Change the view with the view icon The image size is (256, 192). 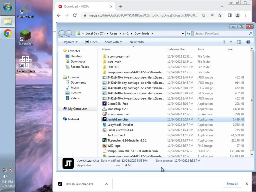[x=225, y=42]
